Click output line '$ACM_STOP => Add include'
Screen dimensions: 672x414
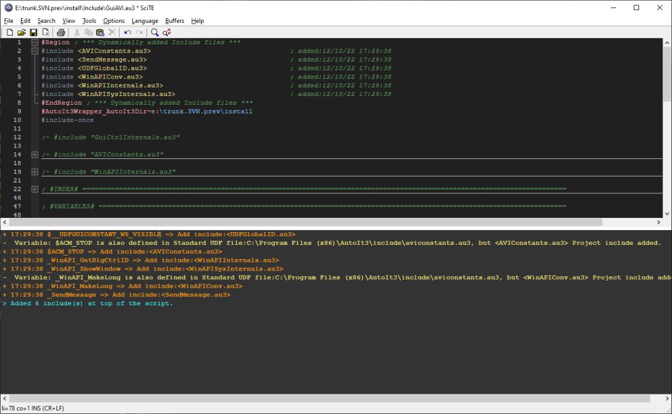[112, 252]
